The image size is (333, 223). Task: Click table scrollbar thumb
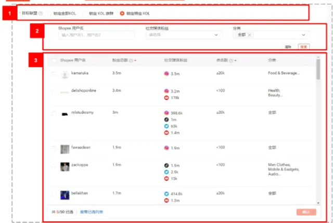pos(318,69)
